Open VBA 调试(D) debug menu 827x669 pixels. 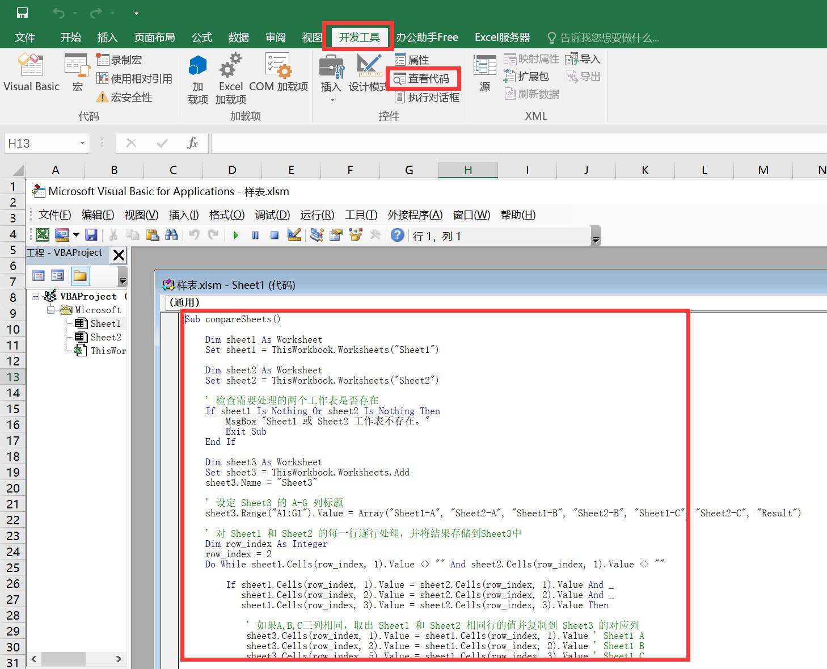coord(272,214)
